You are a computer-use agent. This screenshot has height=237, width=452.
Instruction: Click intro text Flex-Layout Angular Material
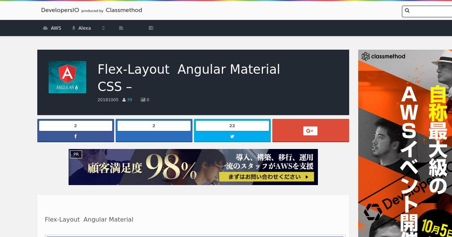89,219
